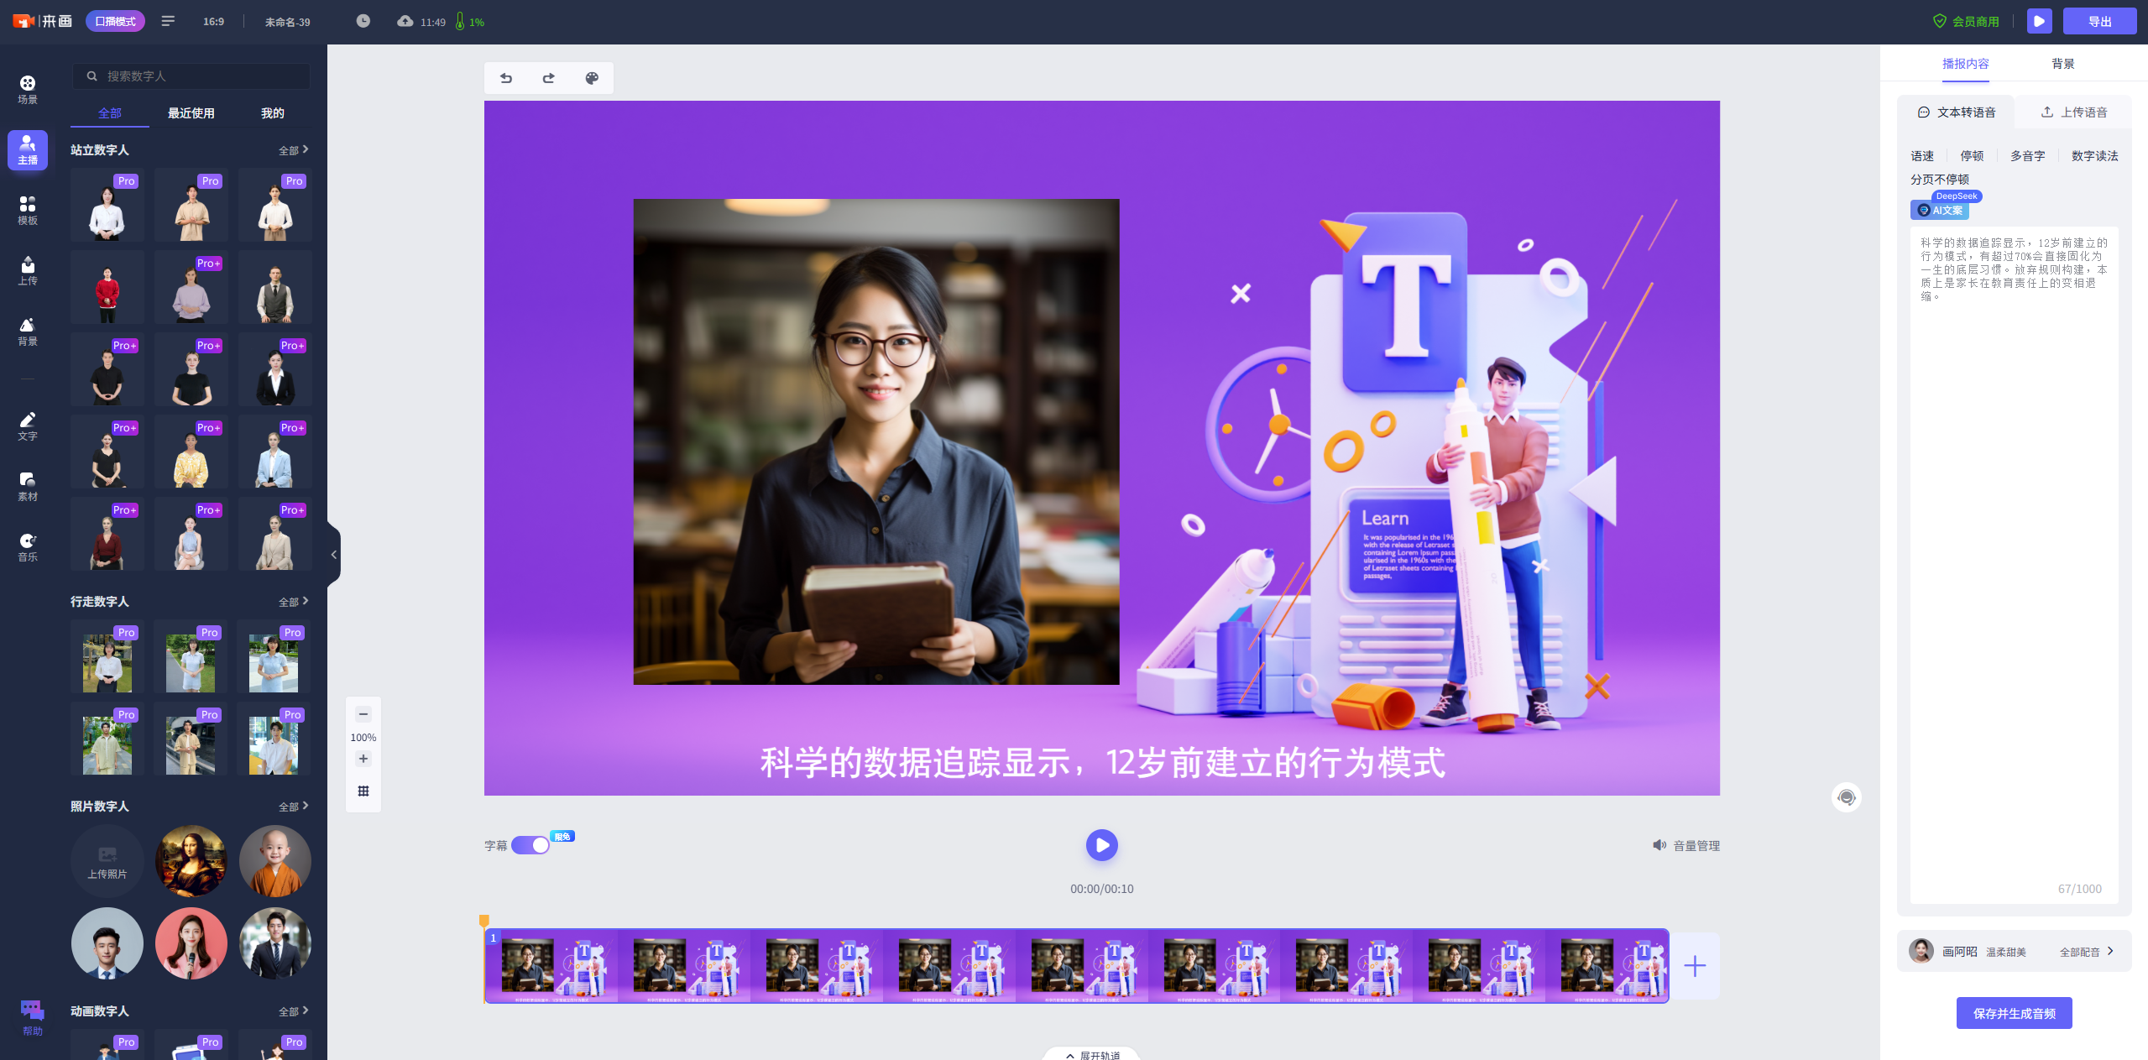Image resolution: width=2148 pixels, height=1060 pixels.
Task: Click the AI文案 DeepSeek button
Action: [x=1940, y=210]
